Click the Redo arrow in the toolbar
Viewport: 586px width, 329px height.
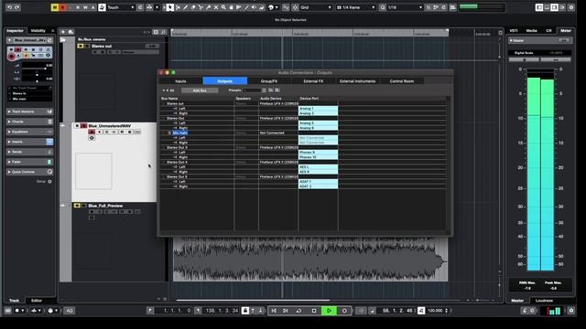click(x=17, y=7)
